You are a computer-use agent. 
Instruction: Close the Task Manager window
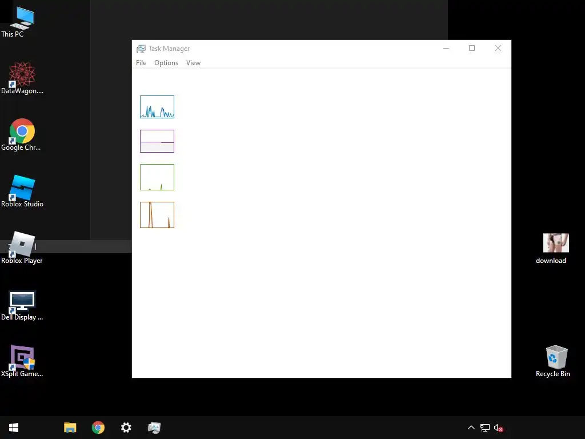click(498, 48)
